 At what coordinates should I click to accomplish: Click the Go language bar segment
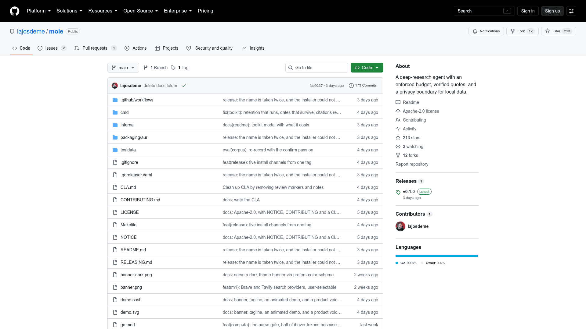click(436, 256)
